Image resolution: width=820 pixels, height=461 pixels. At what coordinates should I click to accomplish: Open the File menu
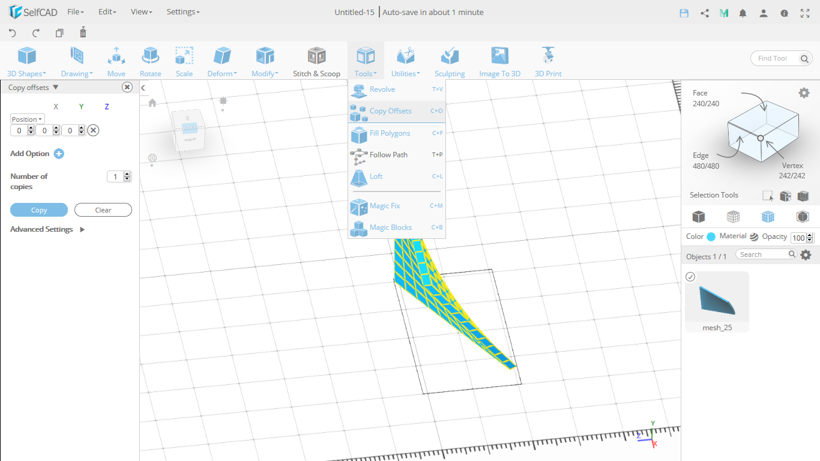pyautogui.click(x=76, y=12)
